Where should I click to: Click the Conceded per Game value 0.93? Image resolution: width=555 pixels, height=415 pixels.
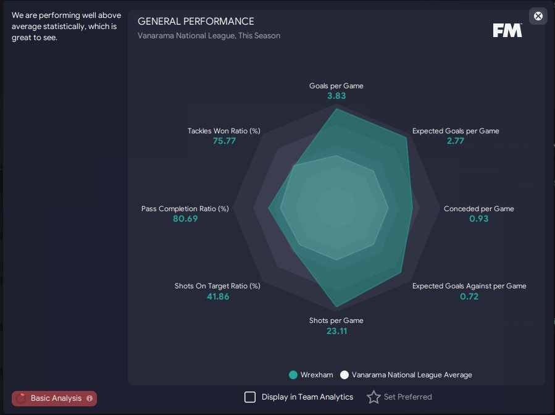click(x=478, y=219)
